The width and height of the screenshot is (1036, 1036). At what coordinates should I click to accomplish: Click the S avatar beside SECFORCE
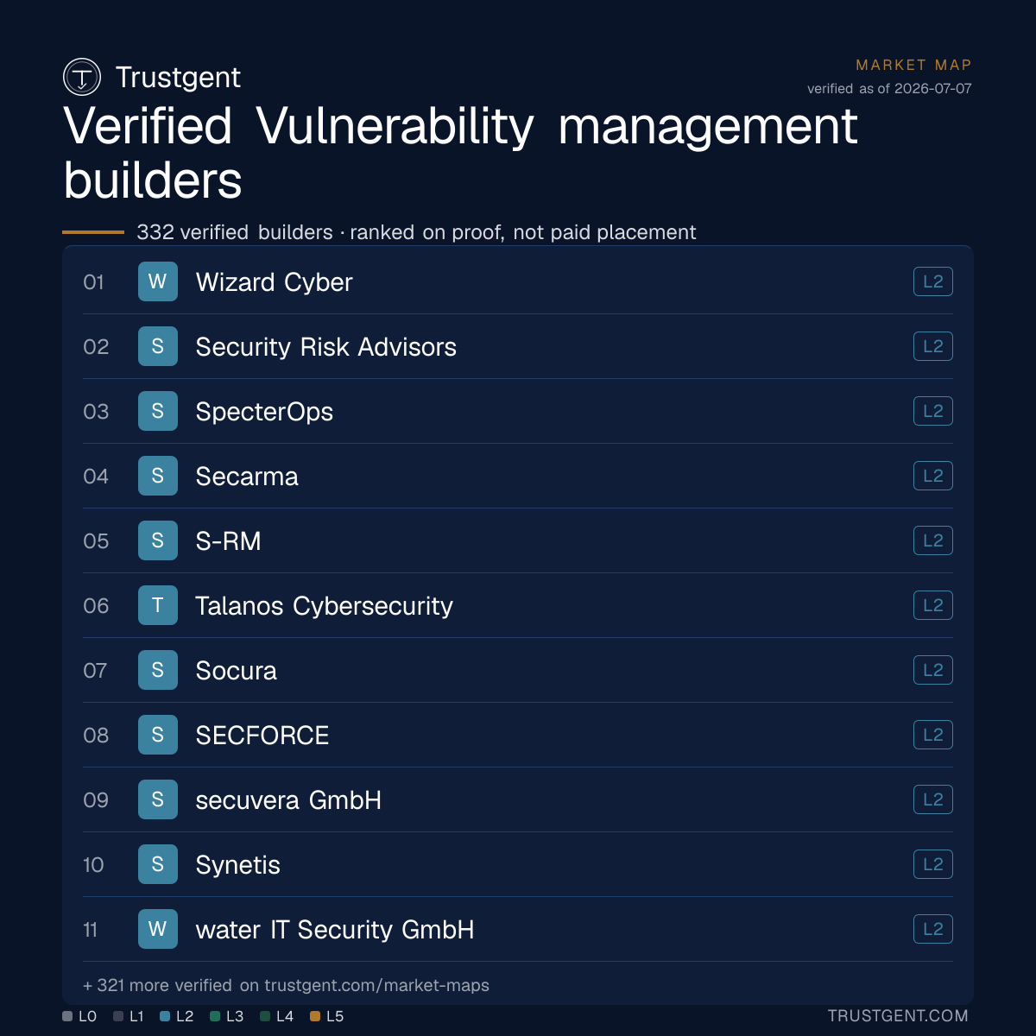(158, 735)
